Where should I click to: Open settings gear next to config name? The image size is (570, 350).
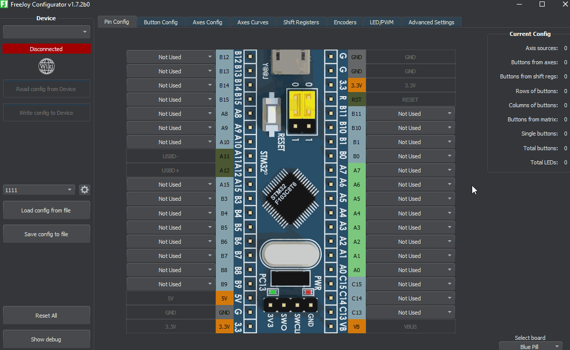pos(85,190)
